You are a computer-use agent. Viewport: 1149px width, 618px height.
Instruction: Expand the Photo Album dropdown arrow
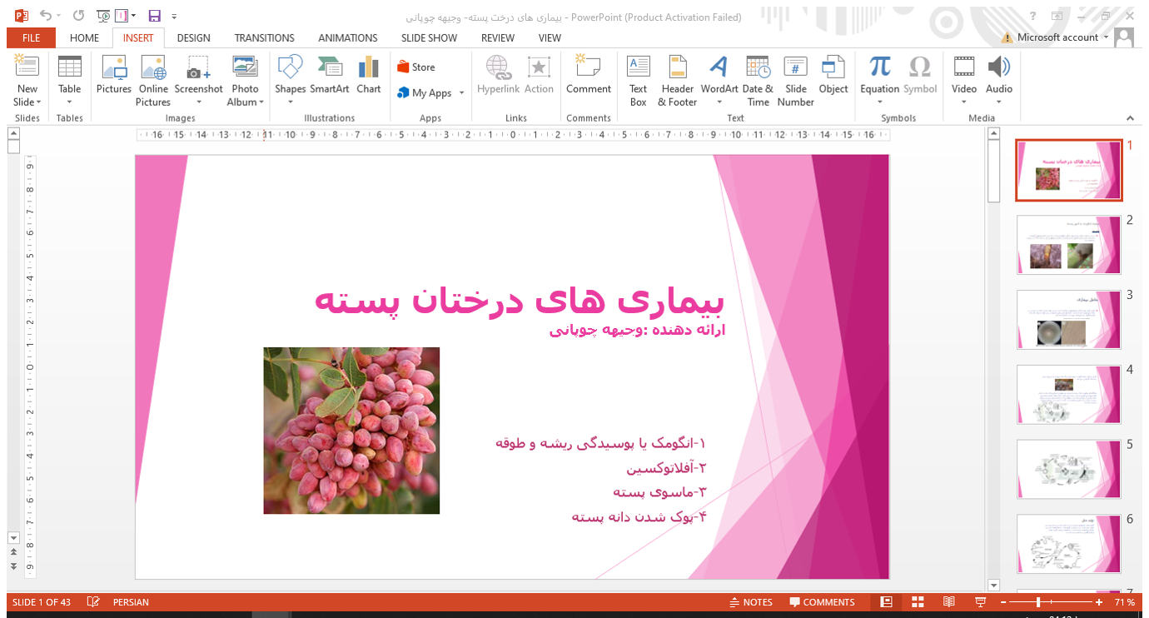point(261,102)
